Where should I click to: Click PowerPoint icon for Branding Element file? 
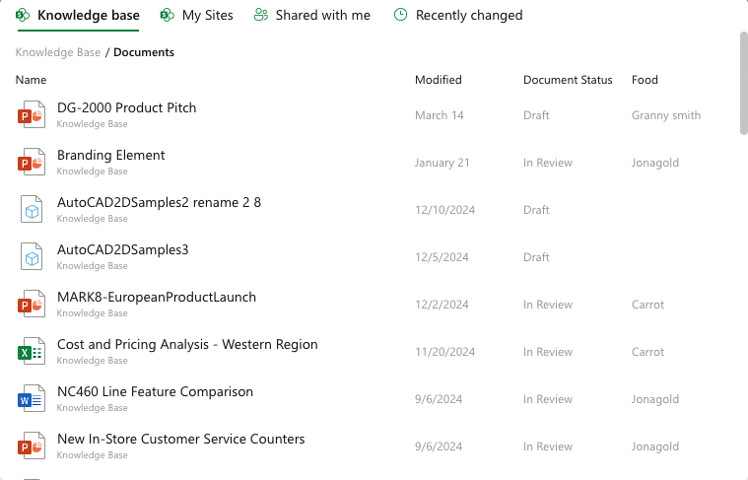pyautogui.click(x=32, y=163)
